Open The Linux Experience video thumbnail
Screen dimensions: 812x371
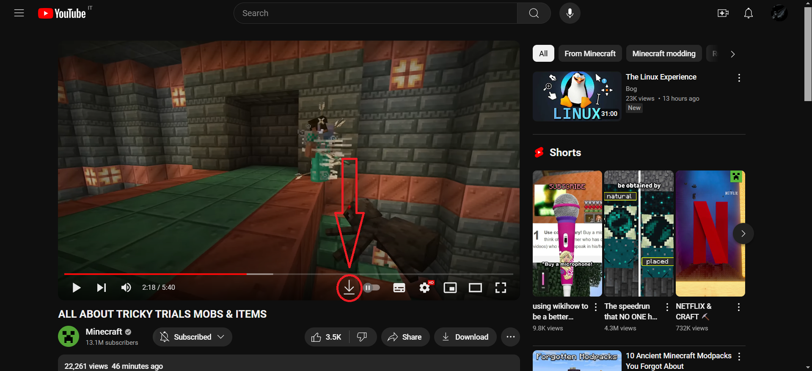577,96
